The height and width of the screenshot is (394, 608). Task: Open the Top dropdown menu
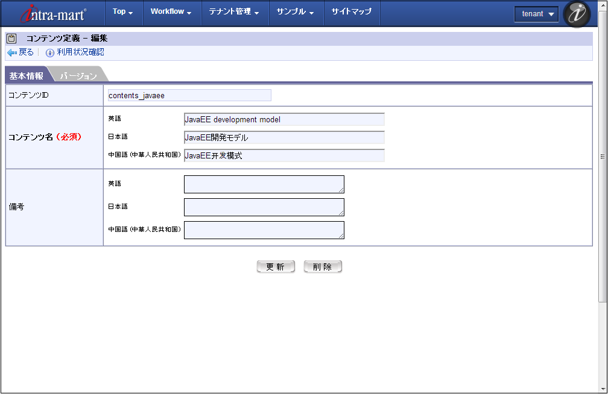point(122,12)
